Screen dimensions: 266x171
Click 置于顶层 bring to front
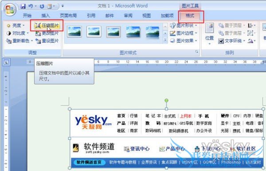pyautogui.click(x=231, y=25)
